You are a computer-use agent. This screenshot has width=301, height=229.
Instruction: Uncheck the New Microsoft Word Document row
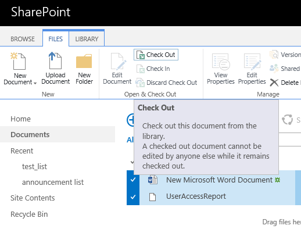[133, 180]
